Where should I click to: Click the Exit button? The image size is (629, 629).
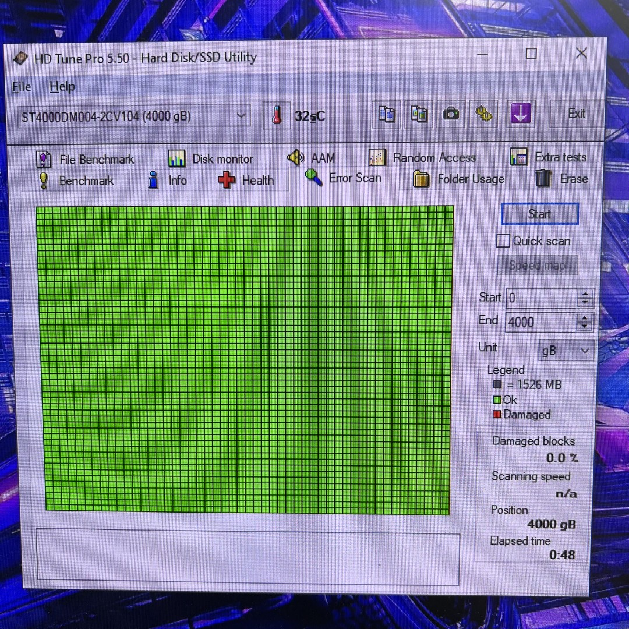pyautogui.click(x=576, y=114)
